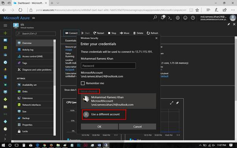
Task: Open Backup settings item
Action: 35,118
